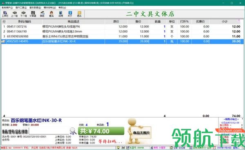Click the 工具栏 toolbar icon
Image resolution: width=245 pixels, height=150 pixels.
[5, 14]
